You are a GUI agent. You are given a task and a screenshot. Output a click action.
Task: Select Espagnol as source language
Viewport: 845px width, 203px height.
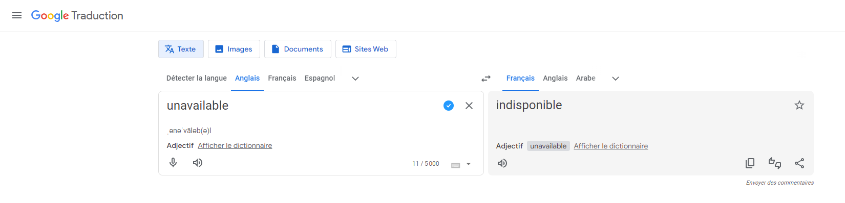320,78
